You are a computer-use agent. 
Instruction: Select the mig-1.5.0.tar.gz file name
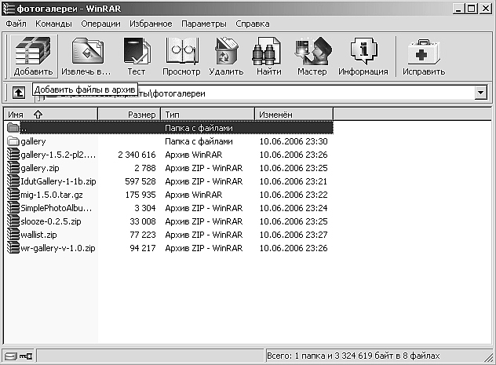point(52,195)
